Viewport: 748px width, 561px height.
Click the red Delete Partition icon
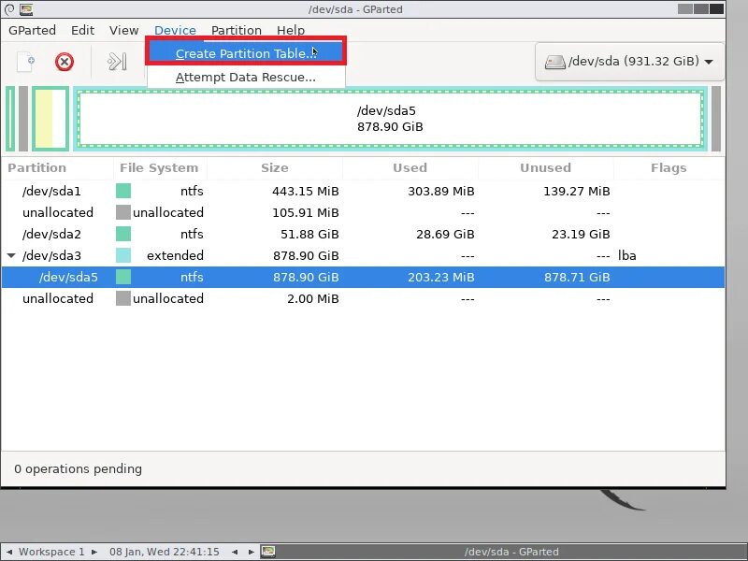tap(64, 59)
